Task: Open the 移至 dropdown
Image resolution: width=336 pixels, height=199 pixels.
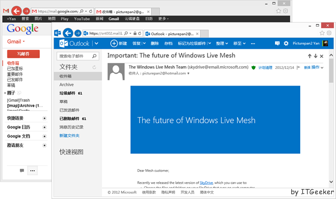Action: click(x=239, y=44)
